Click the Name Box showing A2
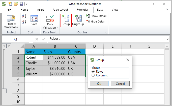This screenshot has height=106, width=172. pyautogui.click(x=15, y=39)
